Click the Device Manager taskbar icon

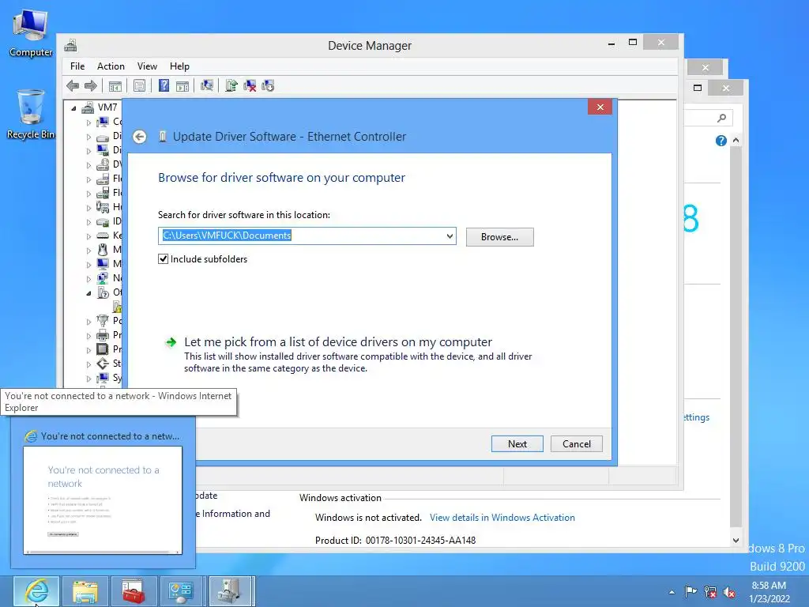point(231,591)
